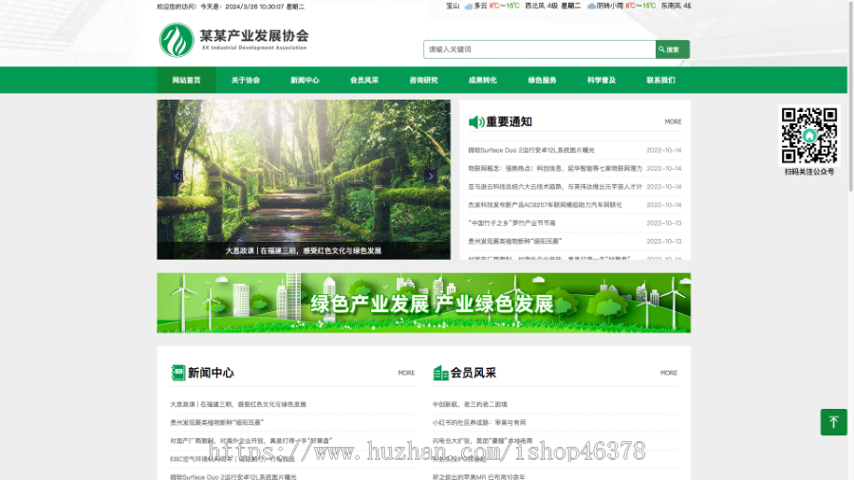Focus the keyword search input field

540,49
